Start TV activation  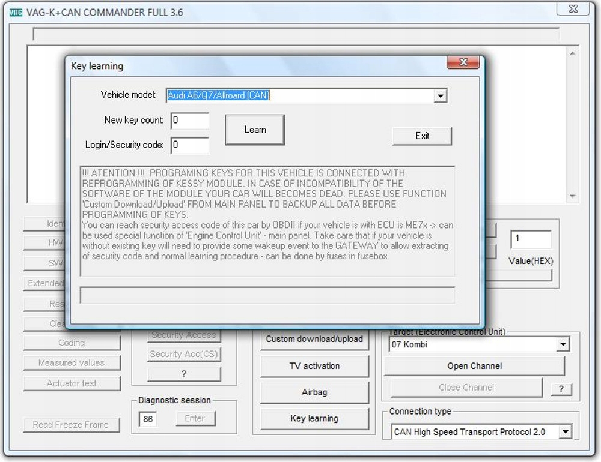point(314,366)
